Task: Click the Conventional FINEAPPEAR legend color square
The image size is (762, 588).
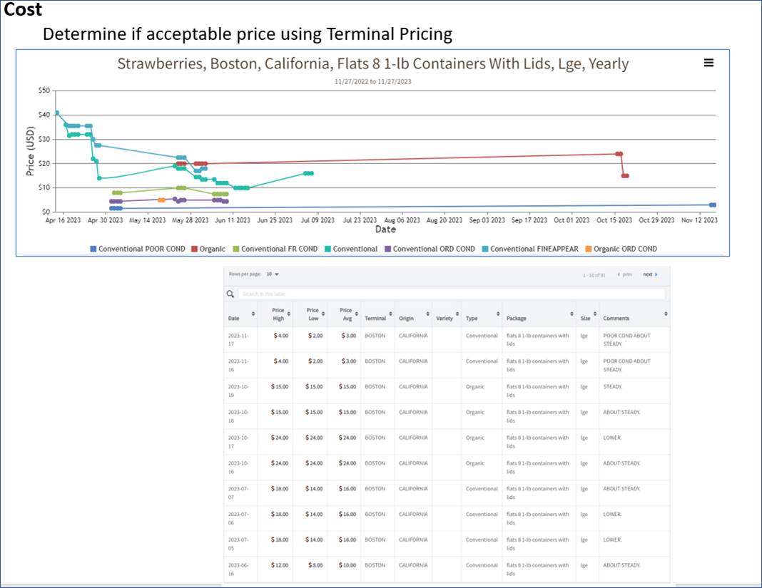Action: (484, 249)
